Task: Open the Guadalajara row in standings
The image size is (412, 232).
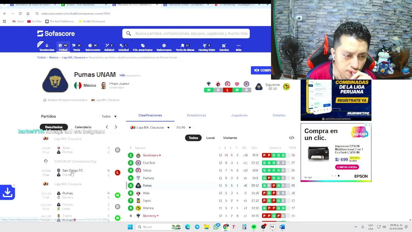Action: (212, 155)
